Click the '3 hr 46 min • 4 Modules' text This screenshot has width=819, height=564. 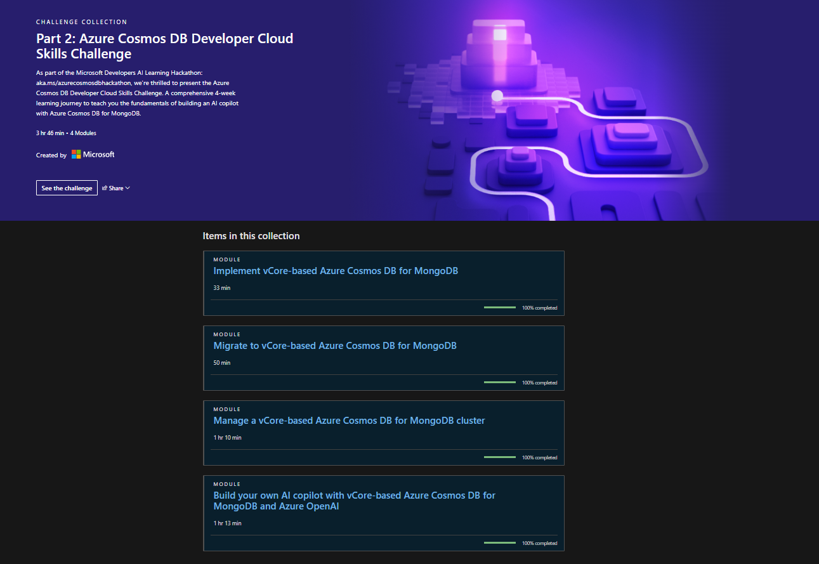coord(66,133)
